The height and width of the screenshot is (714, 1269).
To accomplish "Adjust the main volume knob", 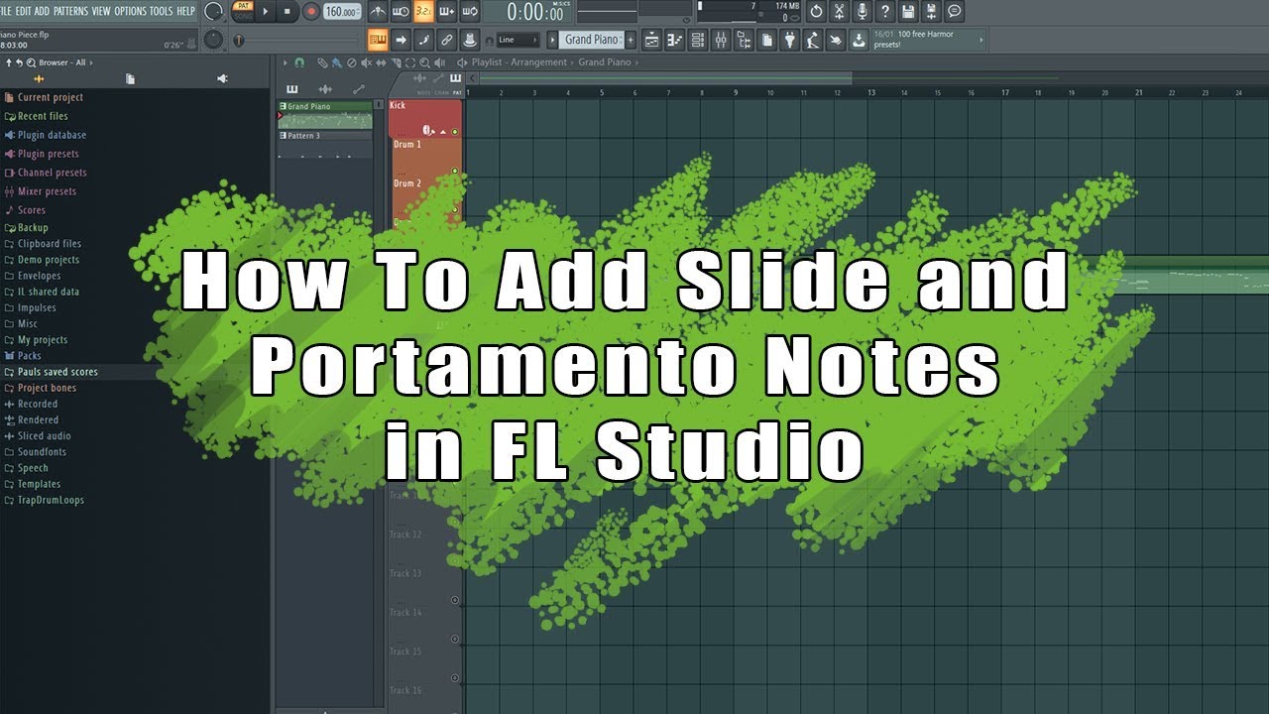I will click(213, 12).
